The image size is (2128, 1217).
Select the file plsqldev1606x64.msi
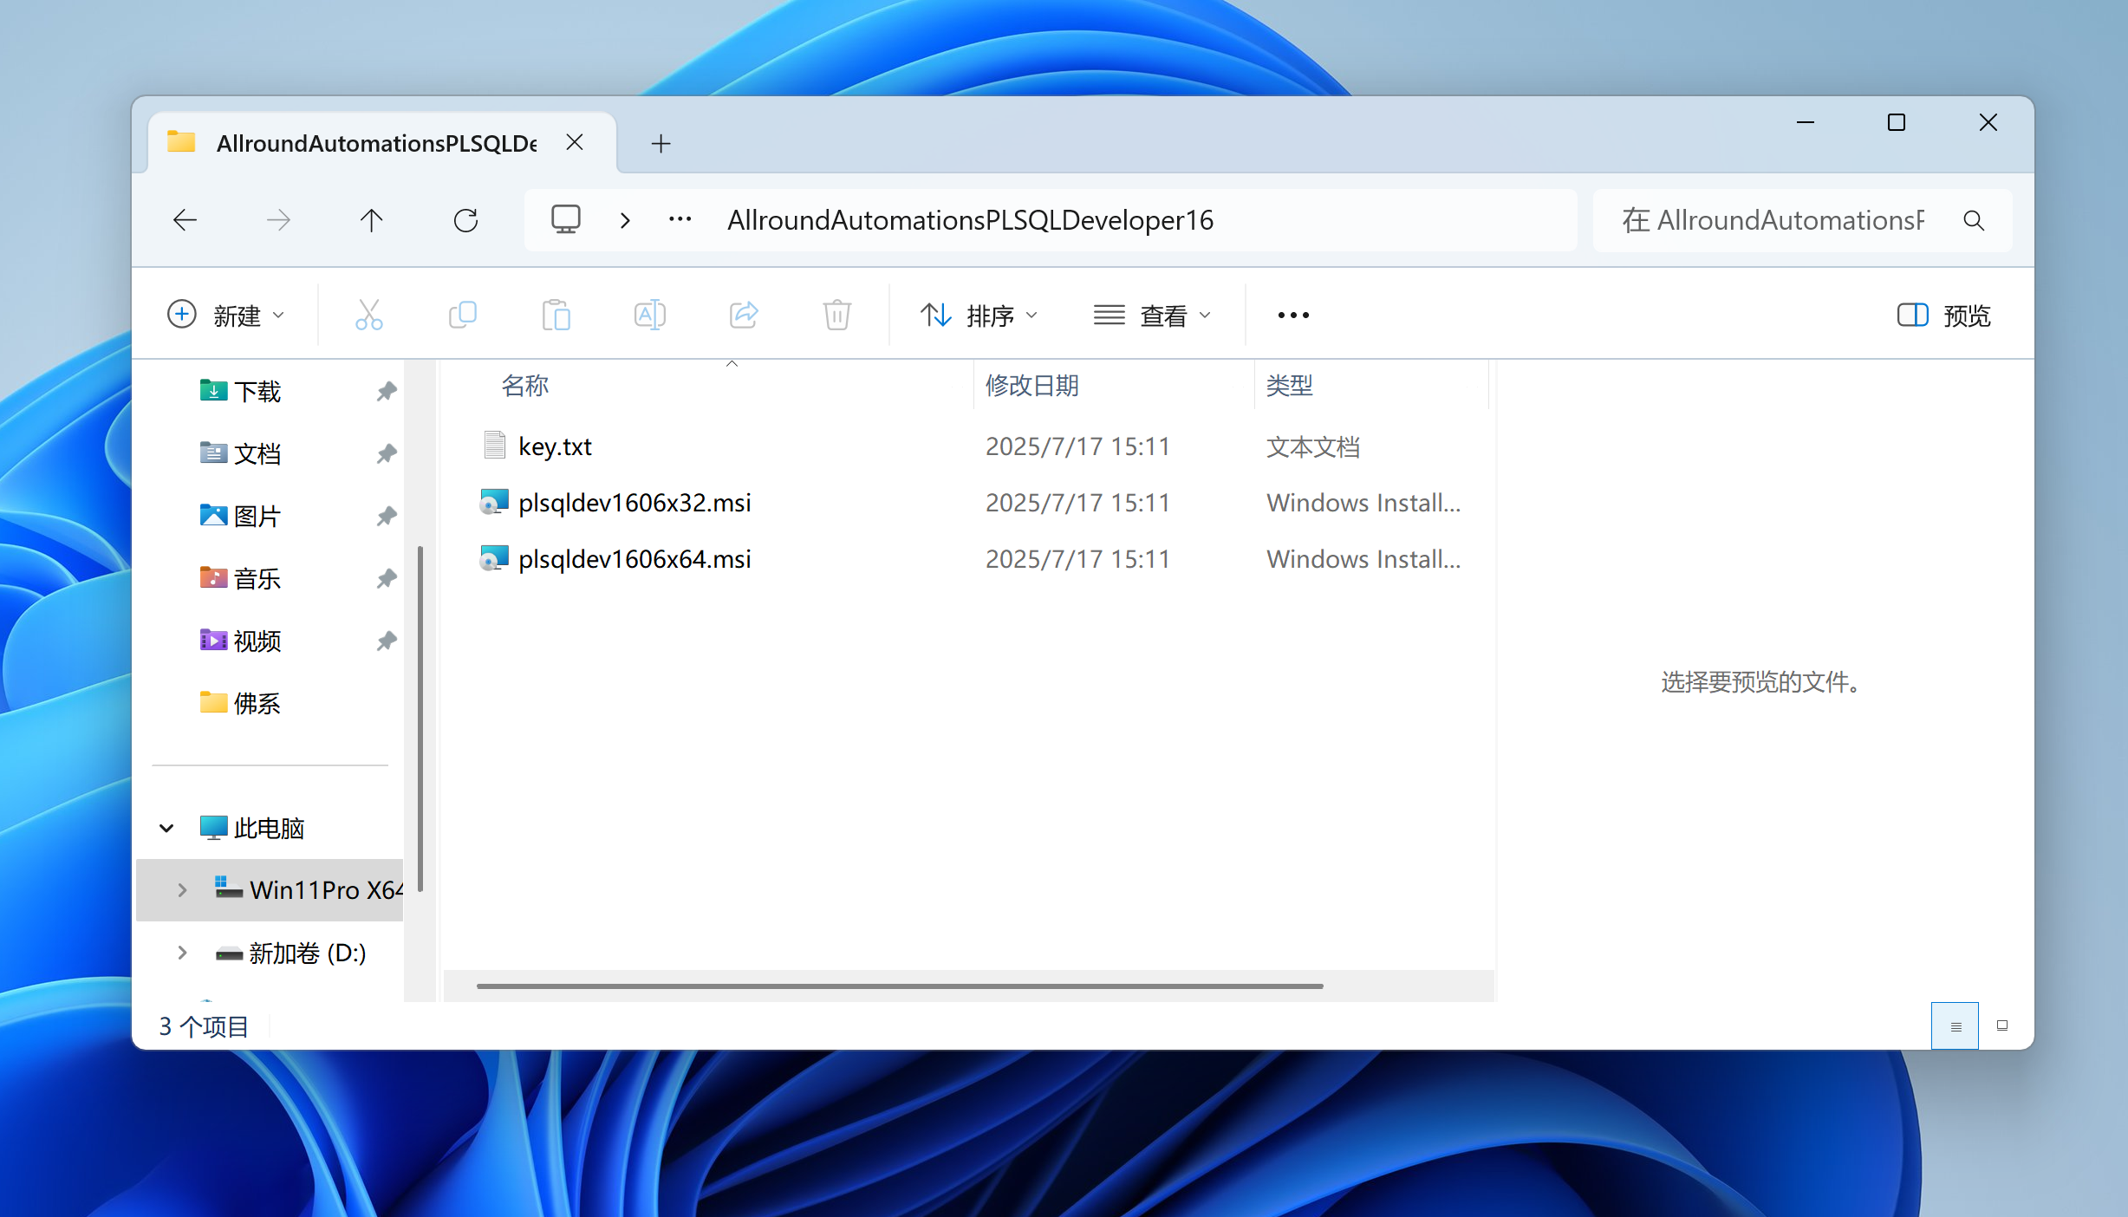point(634,559)
